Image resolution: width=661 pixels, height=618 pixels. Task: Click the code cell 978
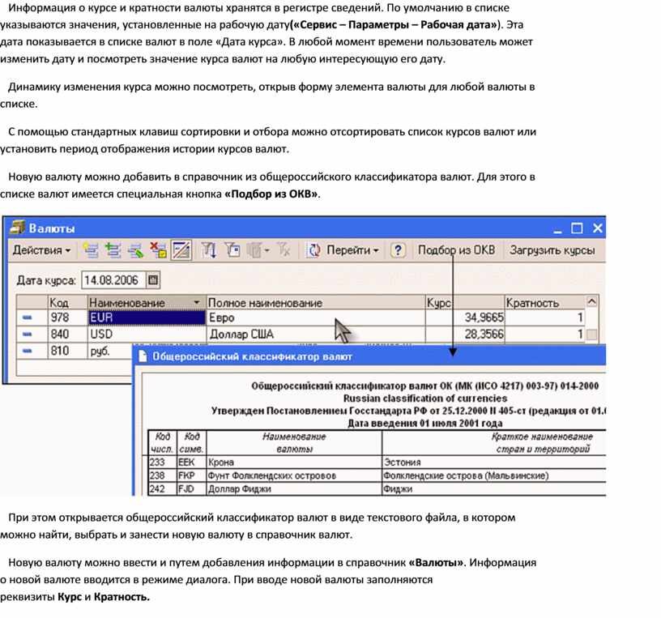(x=67, y=318)
